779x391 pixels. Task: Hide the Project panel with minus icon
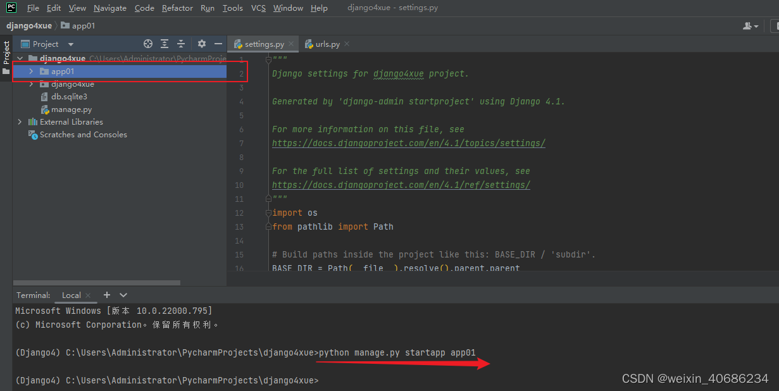(x=218, y=44)
